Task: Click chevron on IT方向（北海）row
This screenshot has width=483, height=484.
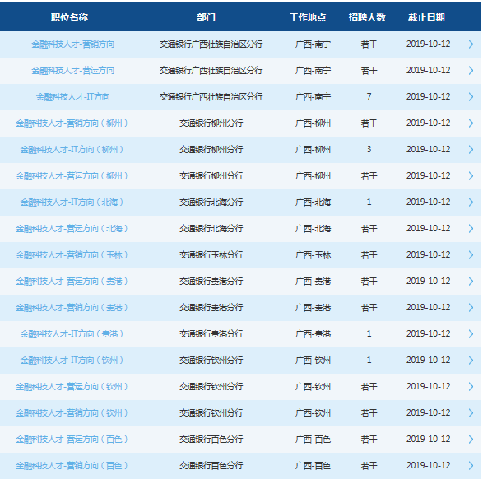Action: coord(471,202)
